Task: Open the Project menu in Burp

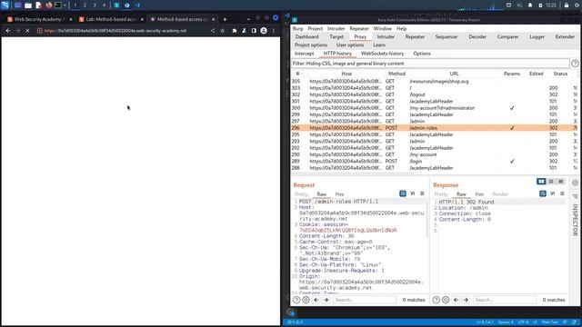Action: [316, 28]
